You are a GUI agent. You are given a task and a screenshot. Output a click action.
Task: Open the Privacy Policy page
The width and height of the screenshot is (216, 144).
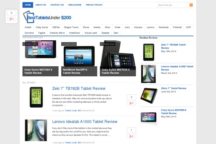tap(94, 5)
